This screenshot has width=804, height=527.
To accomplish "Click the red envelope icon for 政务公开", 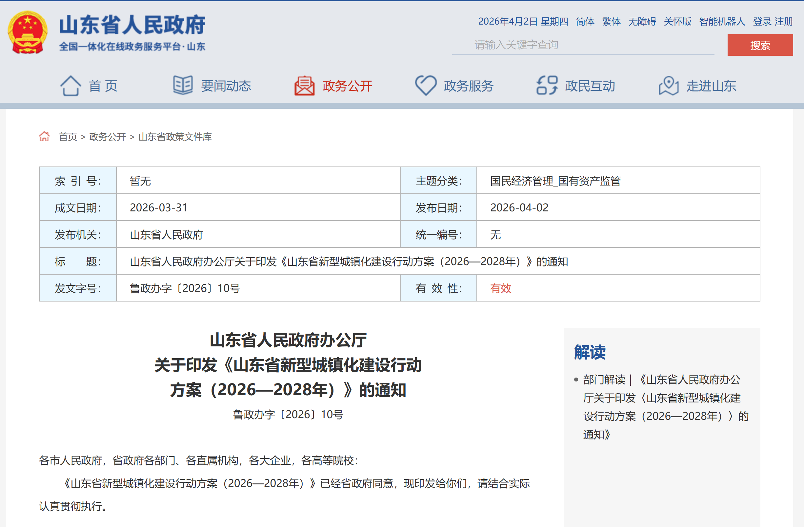I will pyautogui.click(x=304, y=86).
